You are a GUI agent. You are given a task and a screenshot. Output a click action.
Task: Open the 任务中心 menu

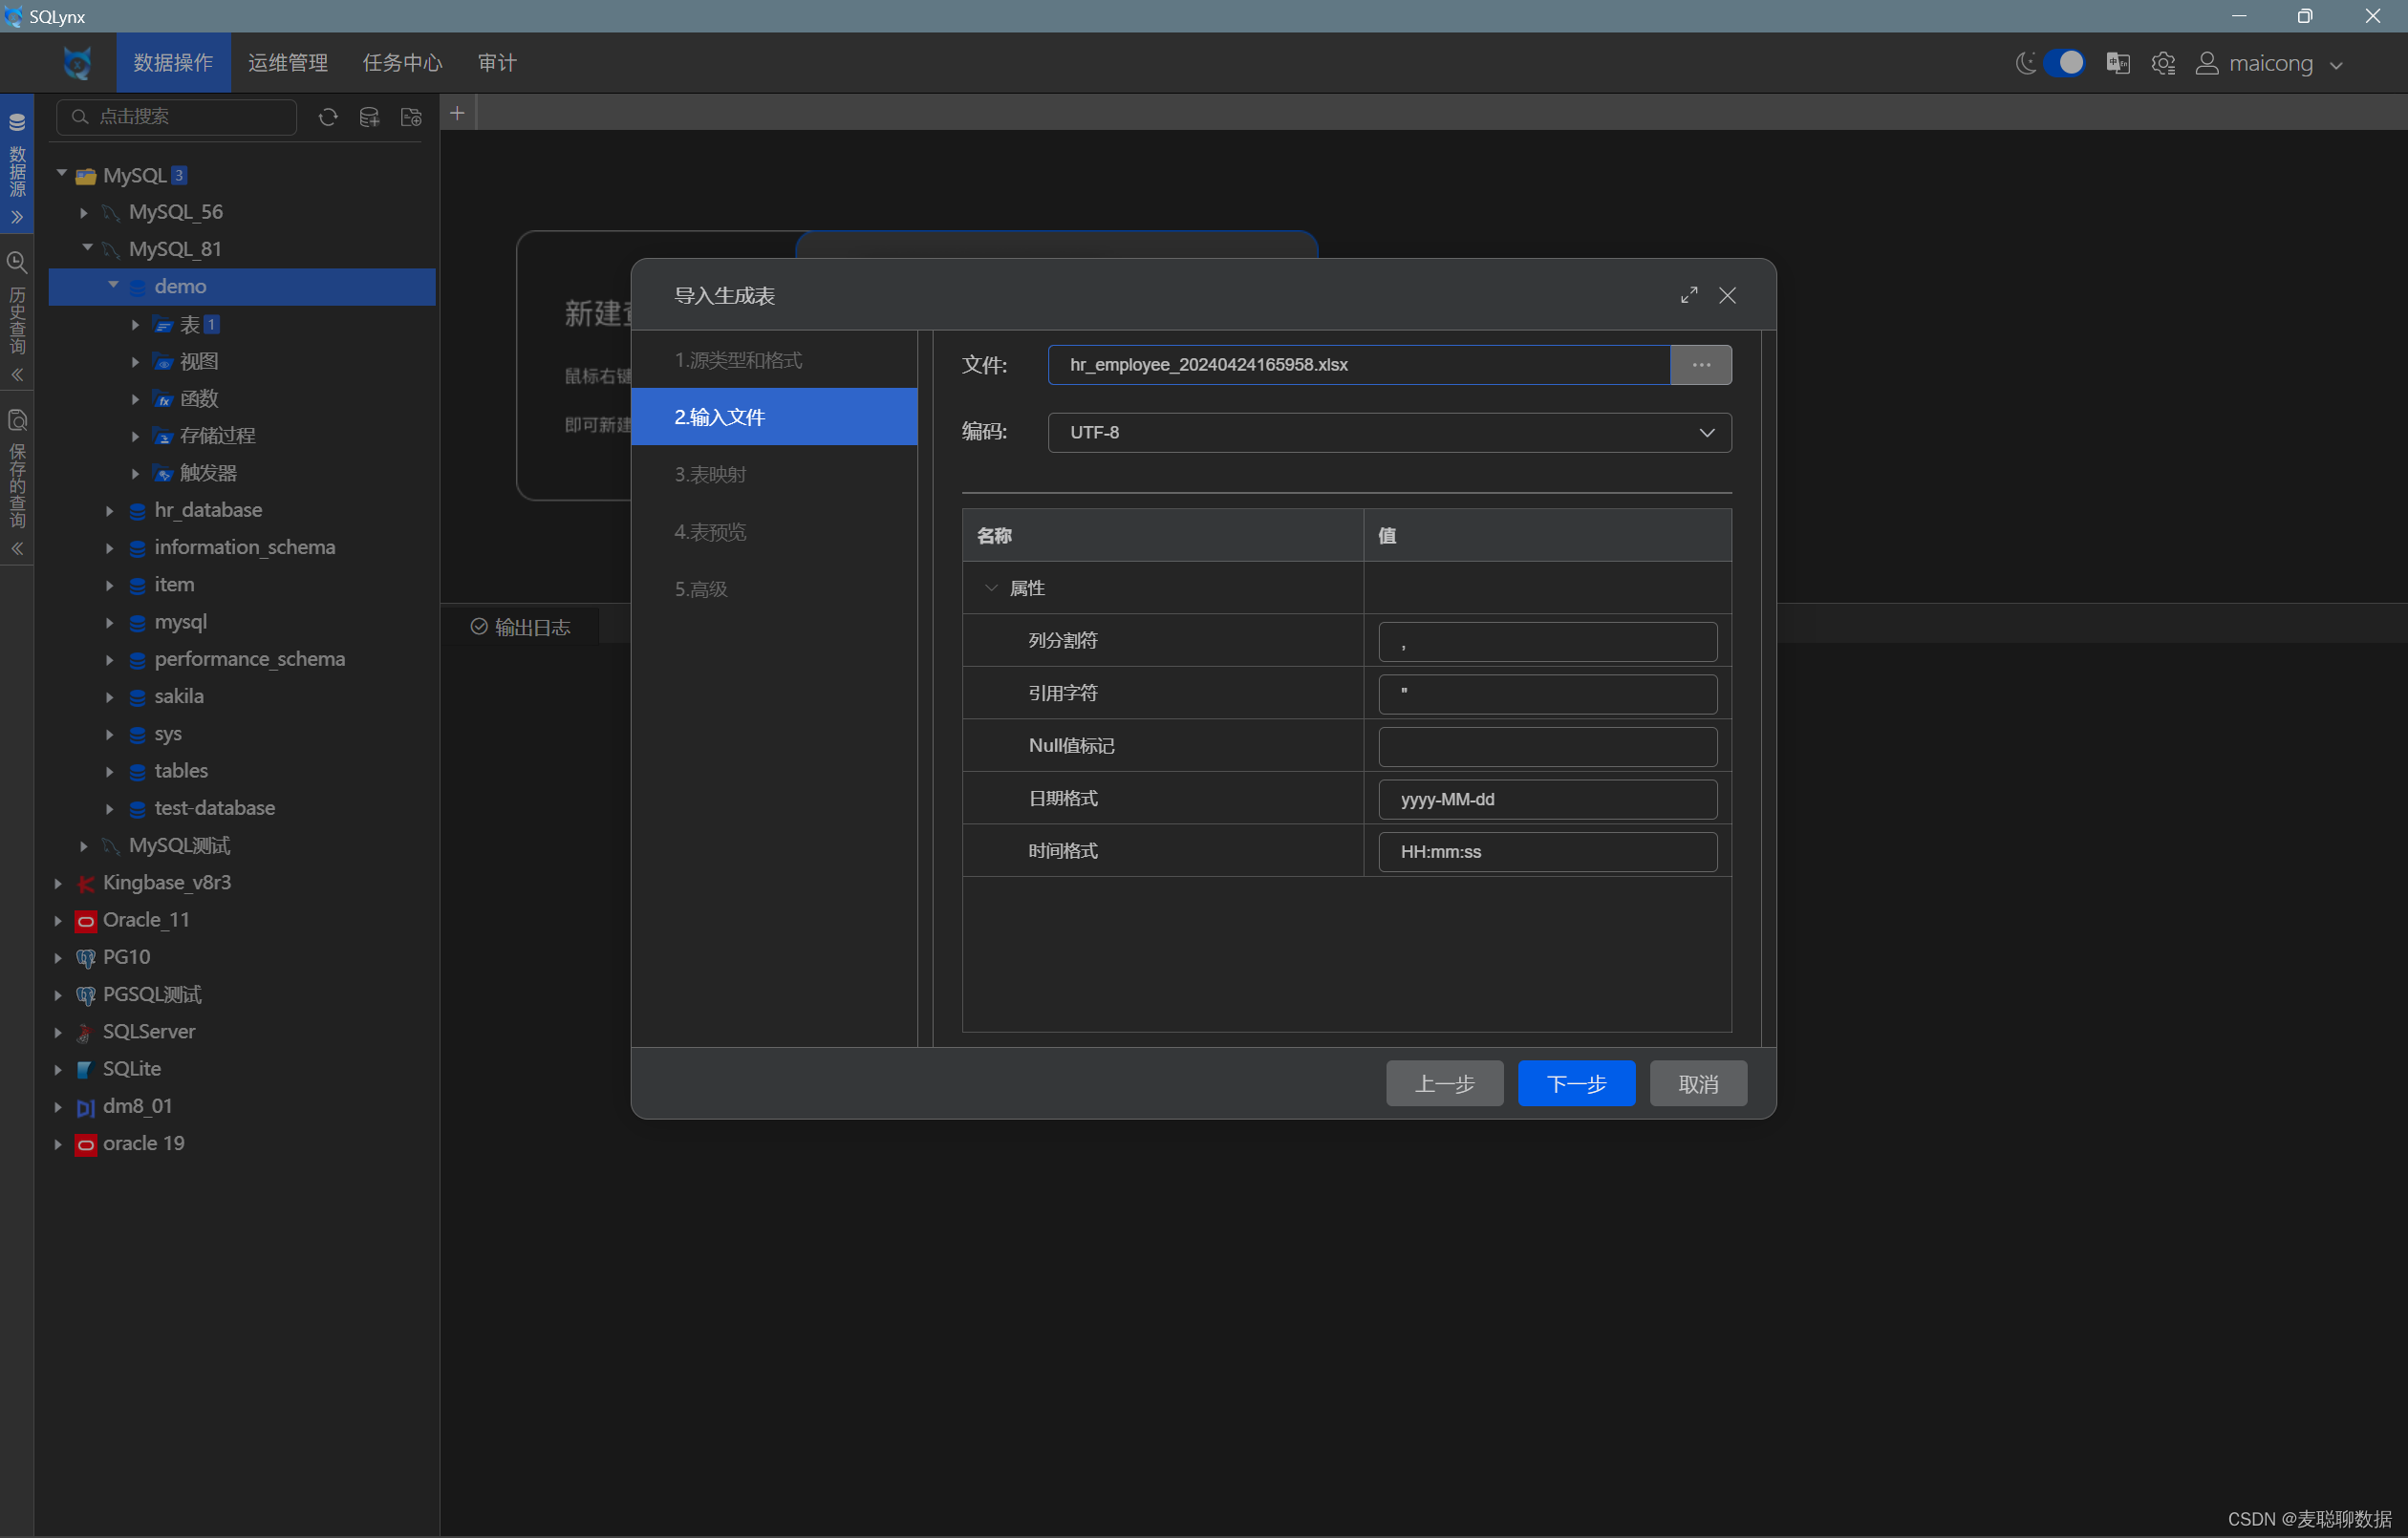tap(402, 63)
